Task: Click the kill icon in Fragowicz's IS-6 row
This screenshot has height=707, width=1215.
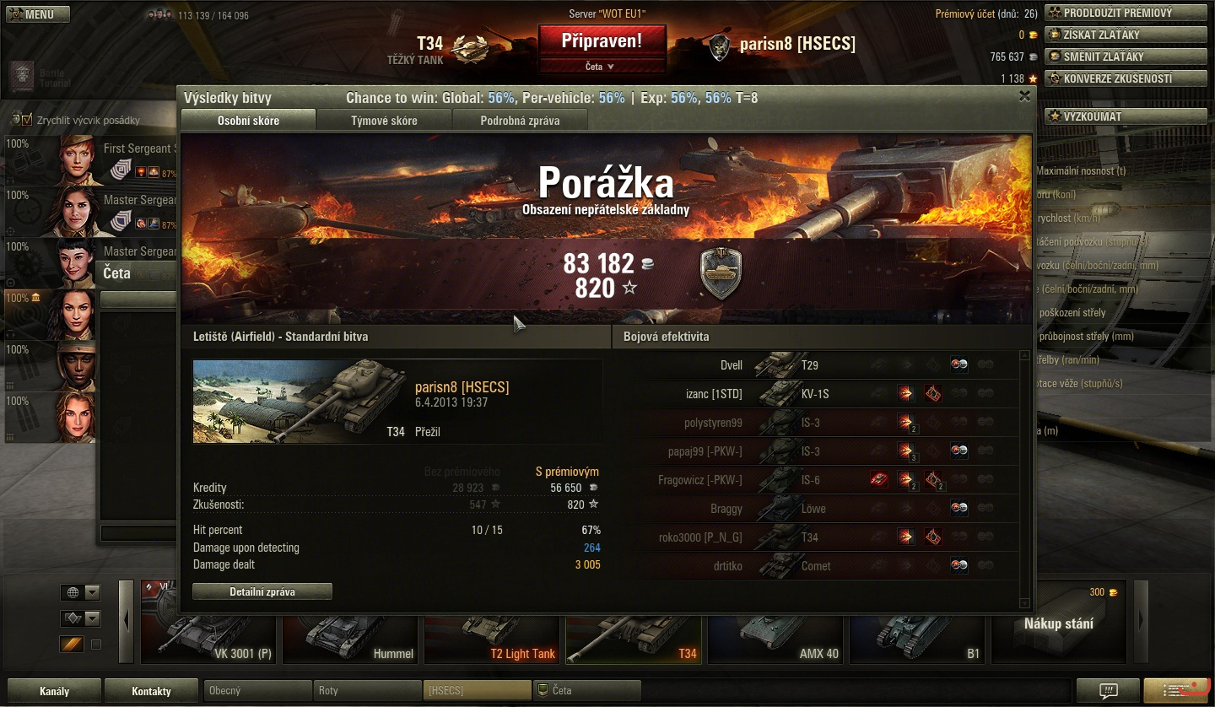Action: pyautogui.click(x=878, y=480)
